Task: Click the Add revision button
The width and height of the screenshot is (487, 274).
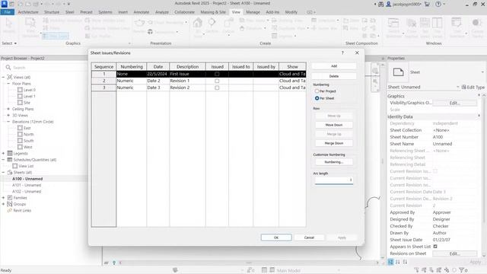Action: [x=334, y=66]
